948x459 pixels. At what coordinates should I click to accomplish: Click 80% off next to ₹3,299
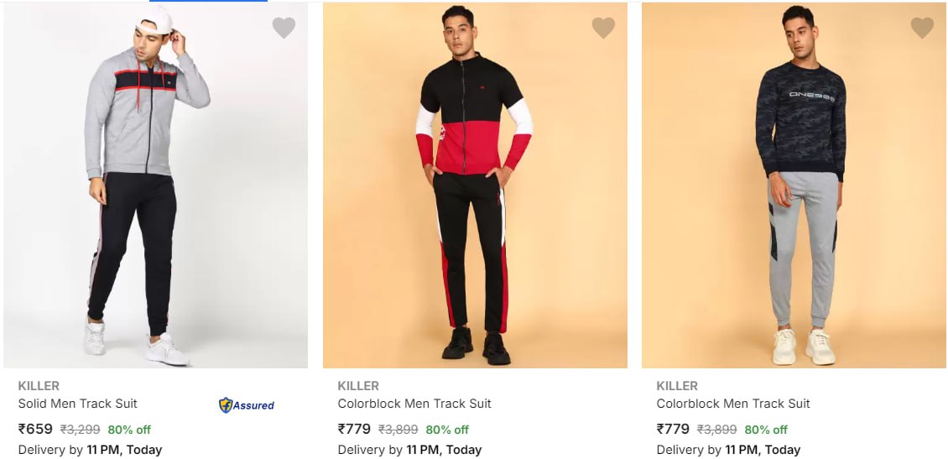129,430
